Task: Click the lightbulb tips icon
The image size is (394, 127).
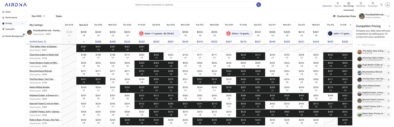Action: [x=382, y=5]
